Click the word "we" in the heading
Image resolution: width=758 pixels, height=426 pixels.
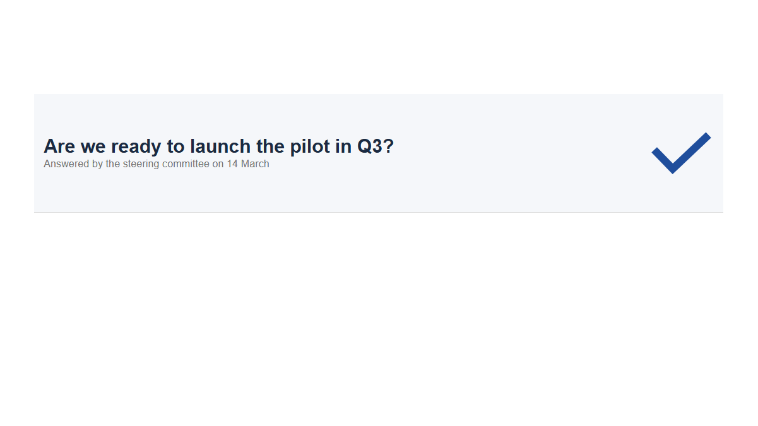pyautogui.click(x=93, y=147)
